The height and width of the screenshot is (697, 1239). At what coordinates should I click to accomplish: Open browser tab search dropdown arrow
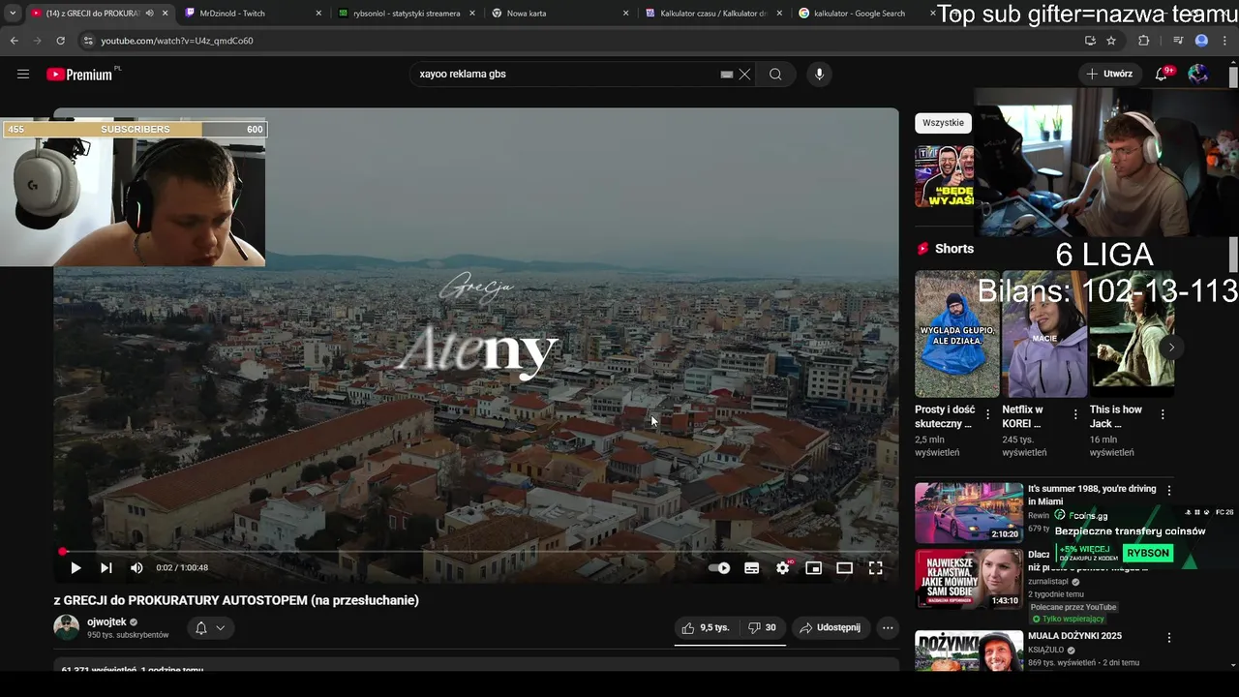click(x=13, y=14)
